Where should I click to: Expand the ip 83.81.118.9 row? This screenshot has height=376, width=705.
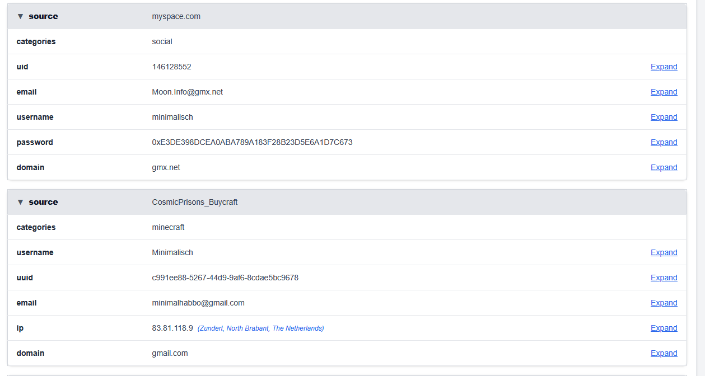pyautogui.click(x=664, y=328)
